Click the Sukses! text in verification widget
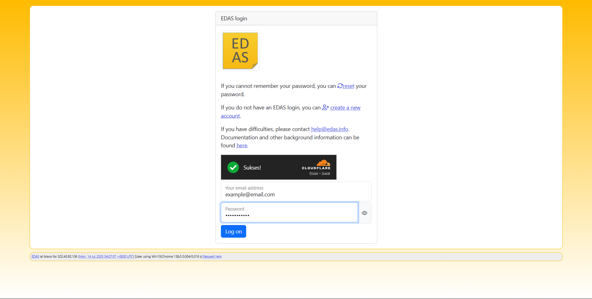The width and height of the screenshot is (592, 299). [252, 168]
